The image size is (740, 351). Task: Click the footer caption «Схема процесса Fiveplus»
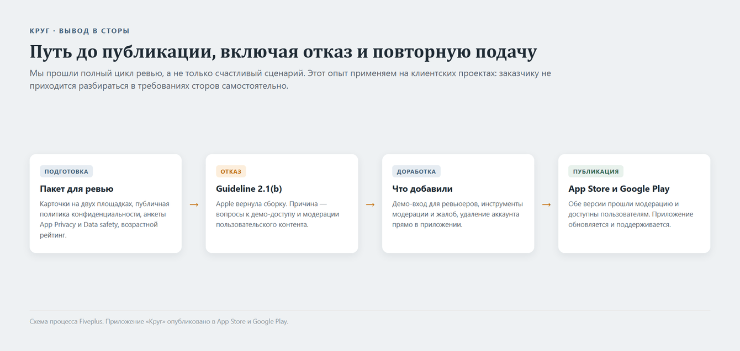point(159,321)
